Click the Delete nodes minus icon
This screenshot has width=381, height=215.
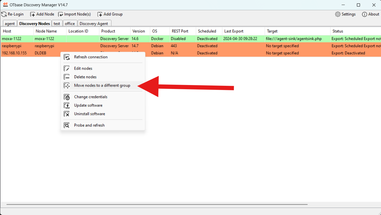[67, 77]
